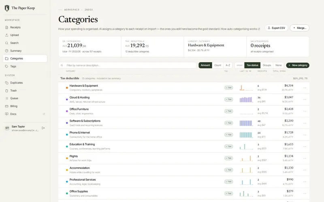Click Hardware & Equipment orange color dot
Screen dimensions: 324x202
pyautogui.click(x=67, y=88)
